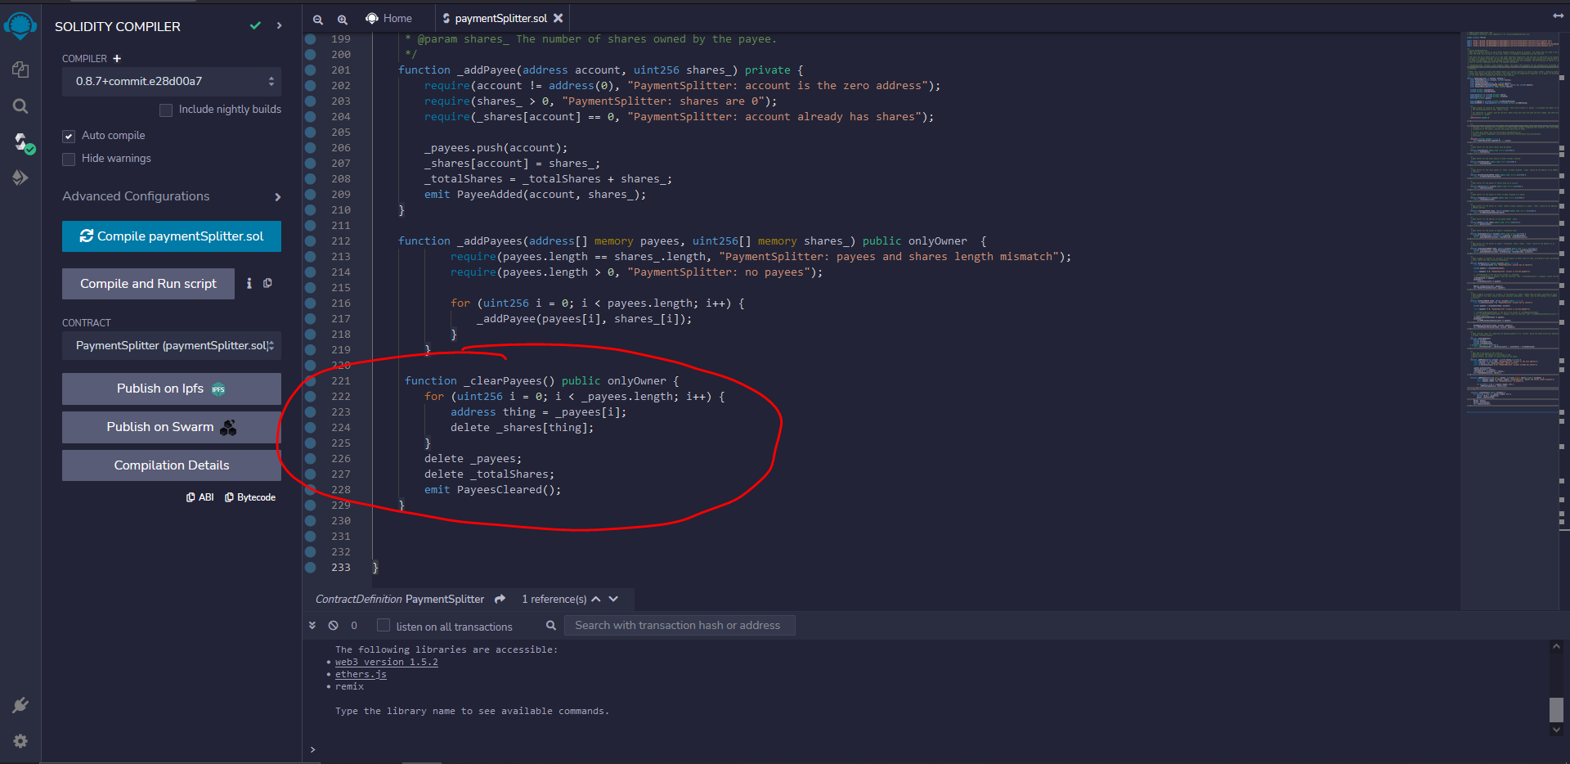Enable Hide warnings checkbox
This screenshot has height=764, width=1570.
pos(69,159)
